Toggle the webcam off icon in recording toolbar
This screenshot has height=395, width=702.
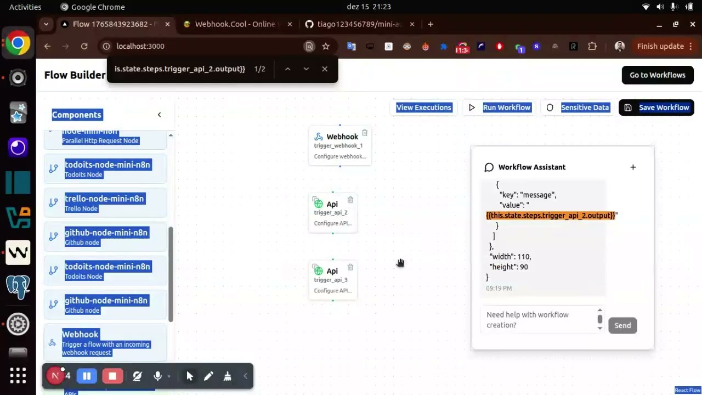coord(137,376)
